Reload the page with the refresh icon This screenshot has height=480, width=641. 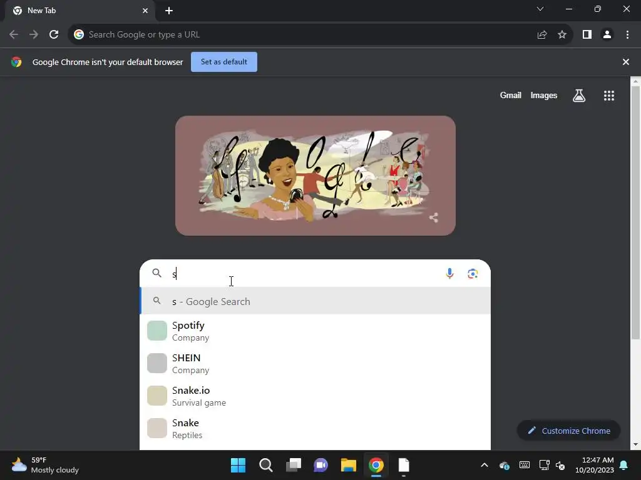point(54,35)
